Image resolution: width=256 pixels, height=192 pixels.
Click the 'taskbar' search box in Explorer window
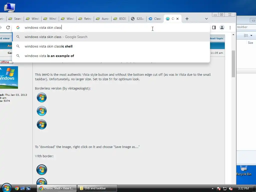(x=246, y=27)
